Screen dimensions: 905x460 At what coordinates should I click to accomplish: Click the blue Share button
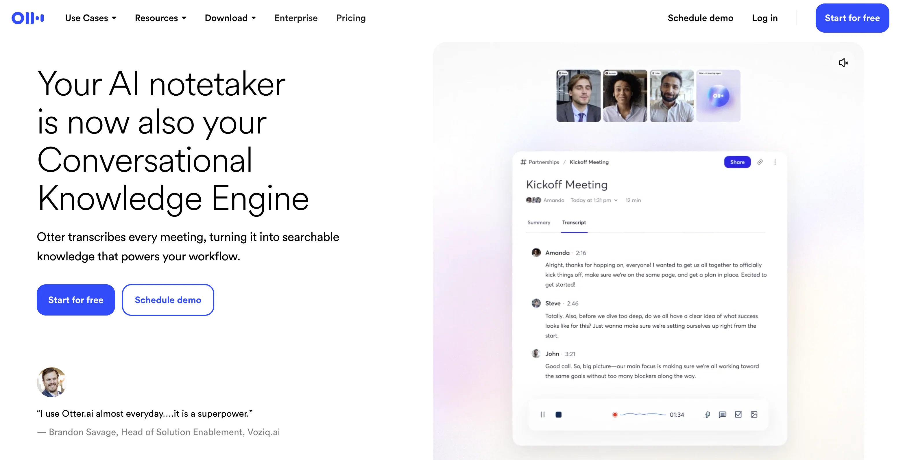[737, 162]
